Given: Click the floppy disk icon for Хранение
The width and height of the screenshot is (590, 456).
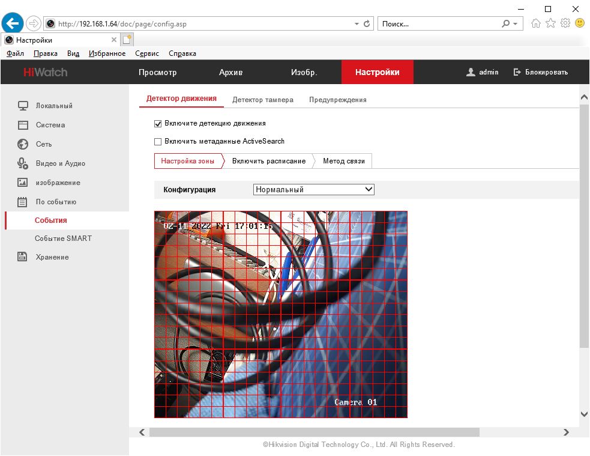Looking at the screenshot, I should pyautogui.click(x=23, y=257).
